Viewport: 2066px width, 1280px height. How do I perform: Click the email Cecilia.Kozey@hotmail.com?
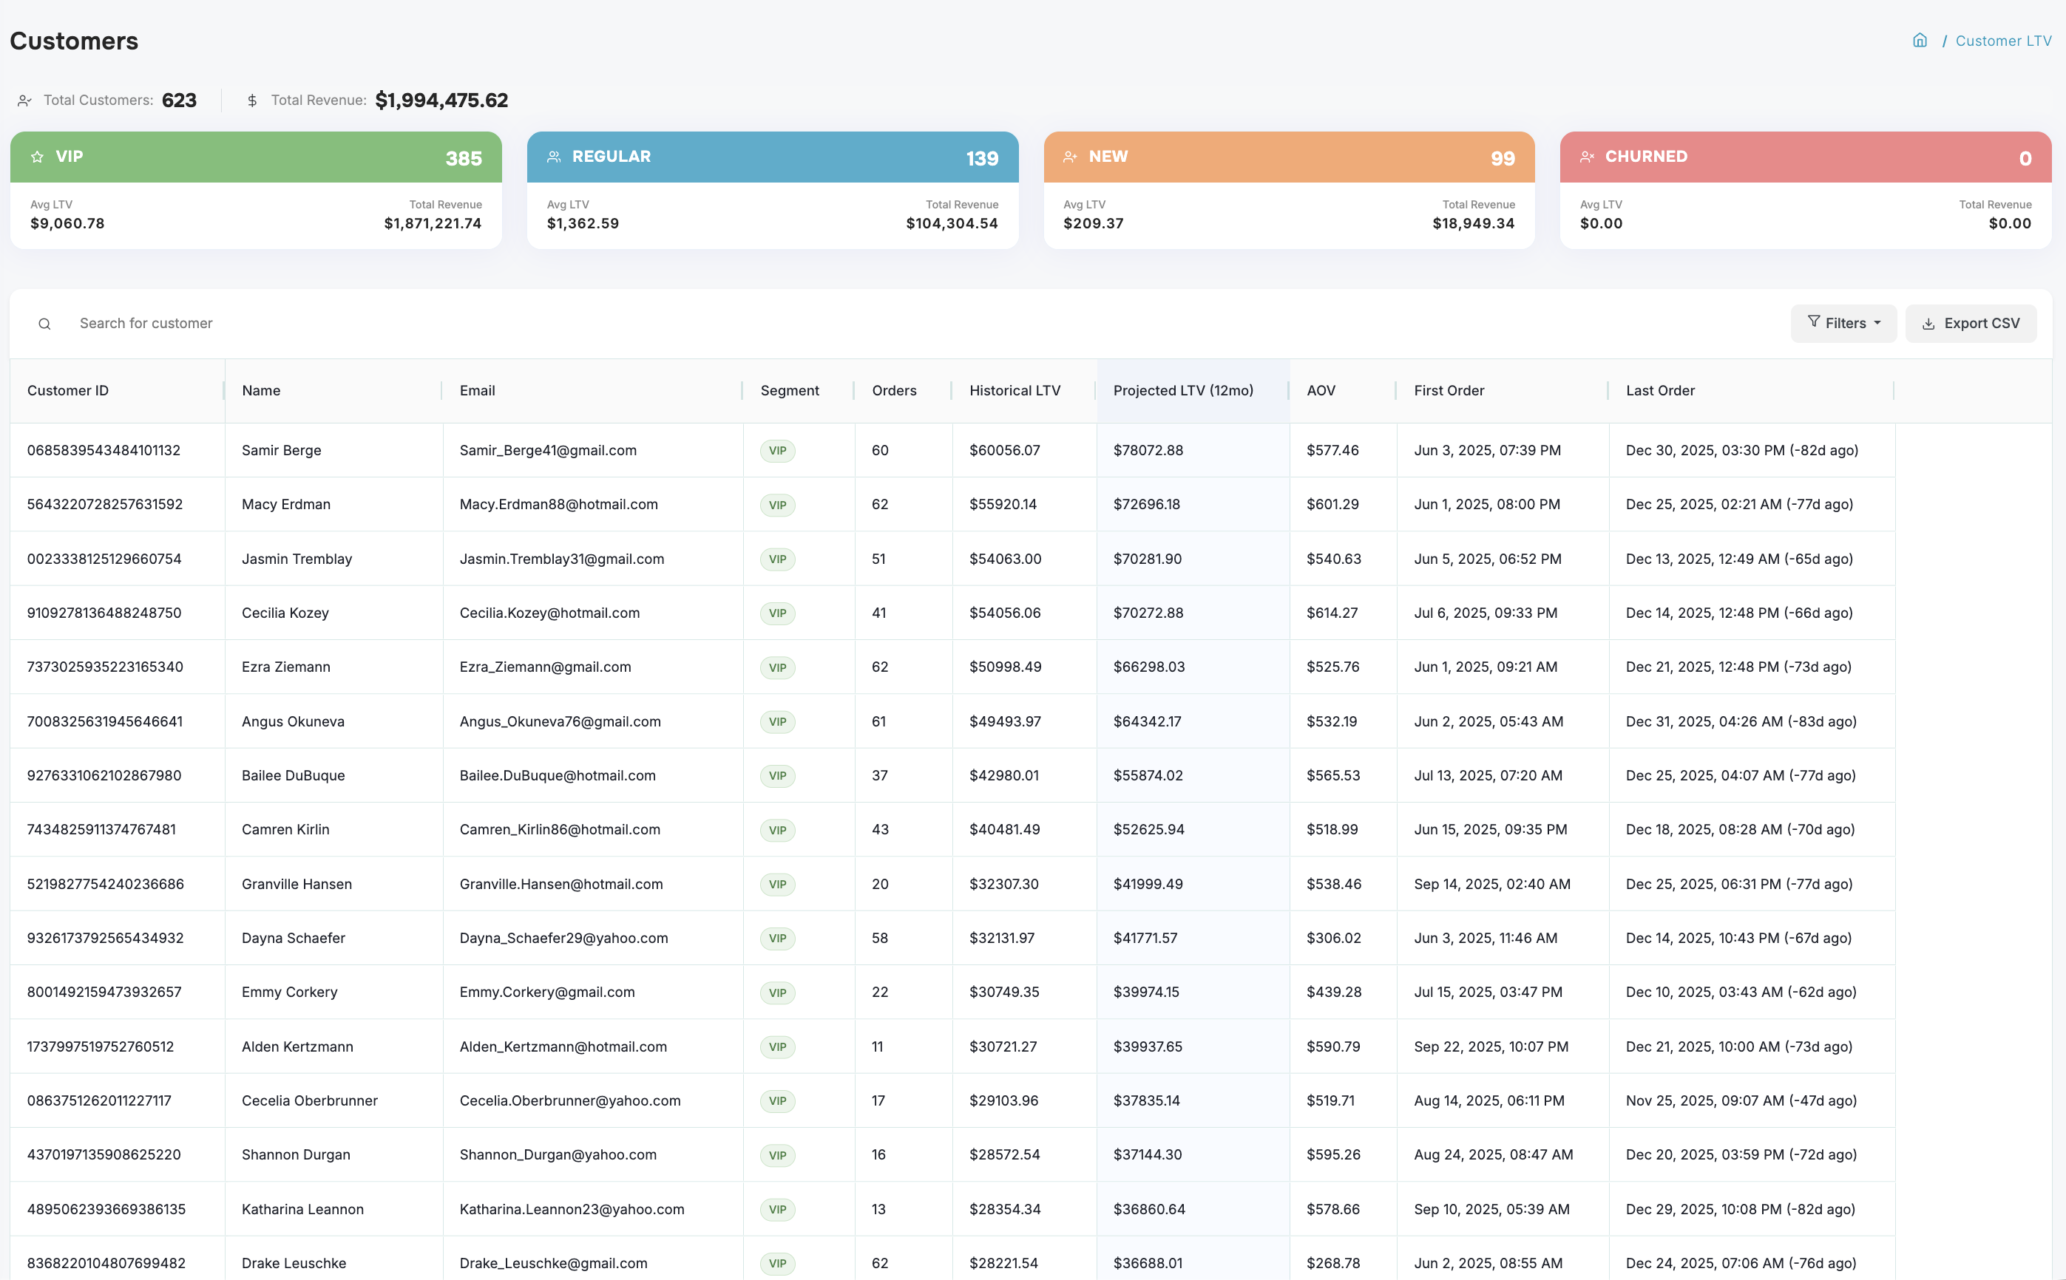tap(549, 612)
